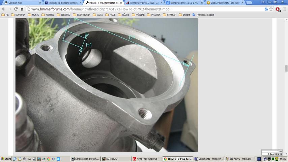
Task: Click the thermostat housing photo
Action: 107,85
